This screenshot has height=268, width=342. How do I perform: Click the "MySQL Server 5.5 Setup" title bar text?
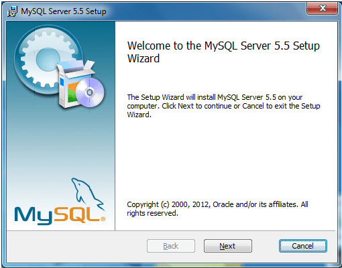point(64,11)
